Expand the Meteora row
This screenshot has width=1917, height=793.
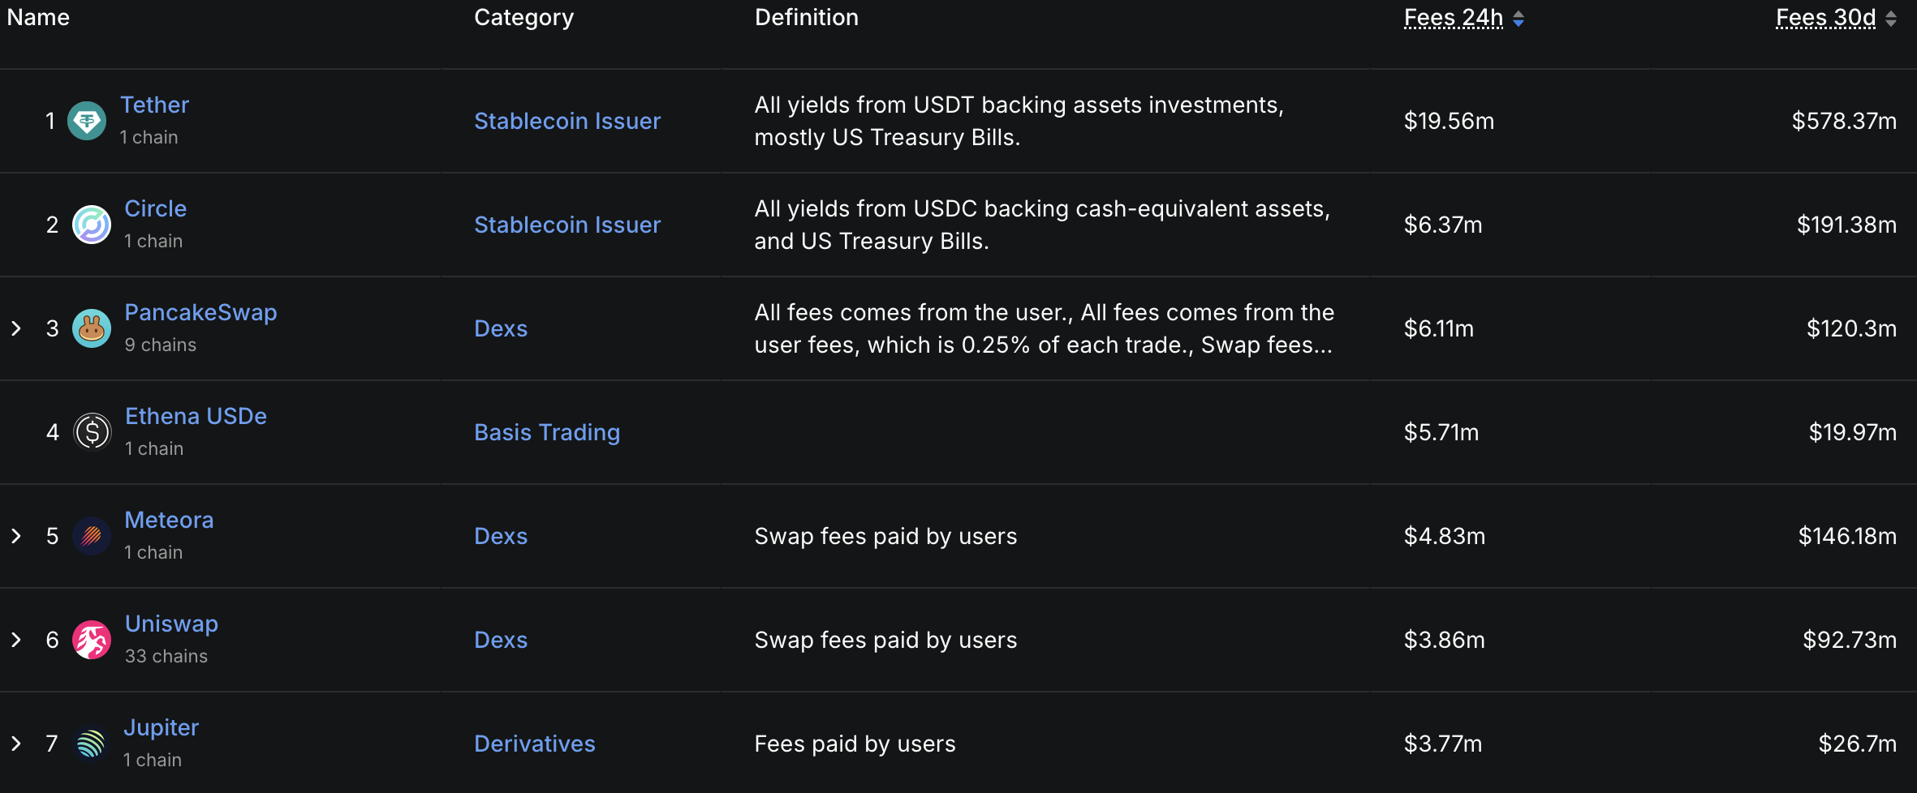point(16,536)
